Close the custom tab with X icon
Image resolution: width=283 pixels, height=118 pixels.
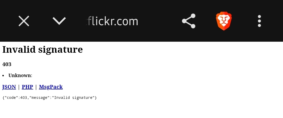point(24,21)
